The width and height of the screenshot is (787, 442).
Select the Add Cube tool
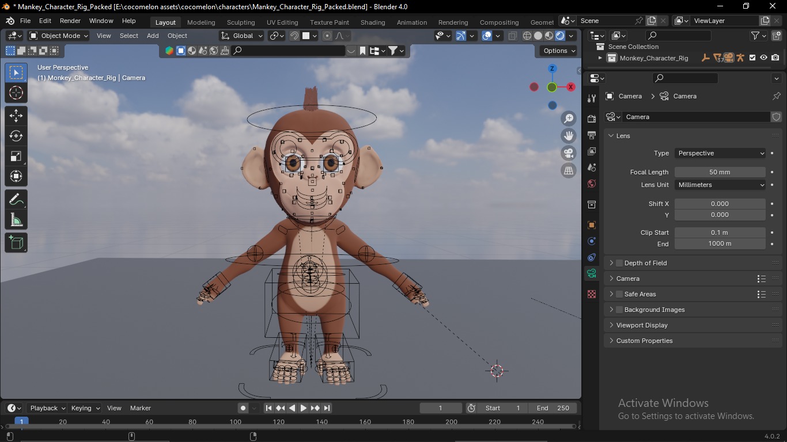[16, 242]
